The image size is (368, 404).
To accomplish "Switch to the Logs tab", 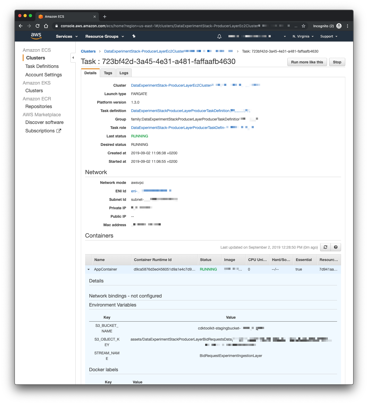I will coord(124,73).
